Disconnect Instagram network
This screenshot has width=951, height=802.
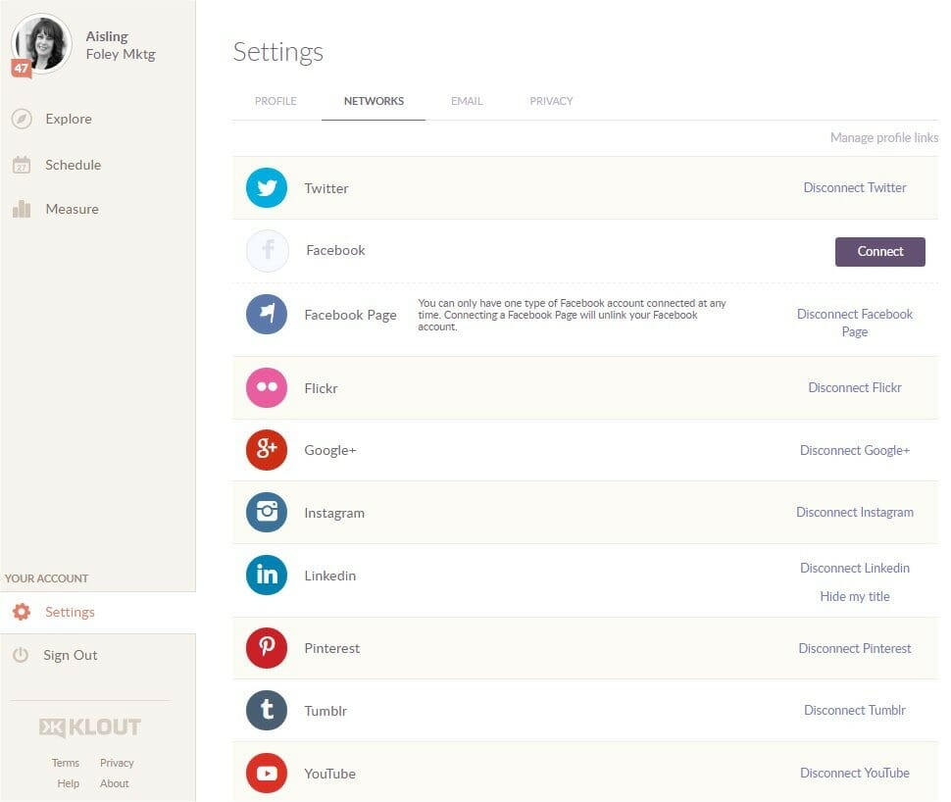tap(855, 512)
